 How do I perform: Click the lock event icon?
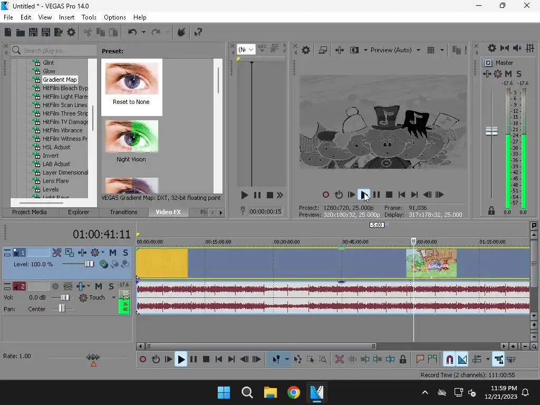[x=402, y=360]
